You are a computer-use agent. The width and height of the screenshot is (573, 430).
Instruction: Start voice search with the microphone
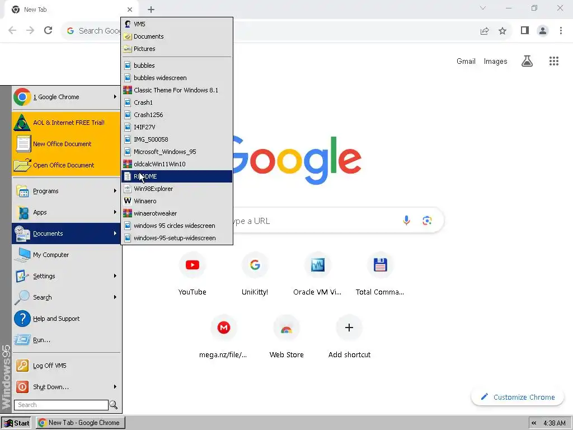pyautogui.click(x=406, y=221)
